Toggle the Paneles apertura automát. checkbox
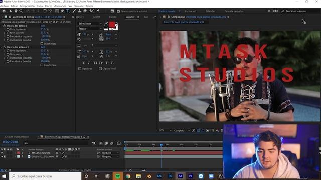The width and height of the screenshot is (321, 180). pyautogui.click(x=118, y=11)
